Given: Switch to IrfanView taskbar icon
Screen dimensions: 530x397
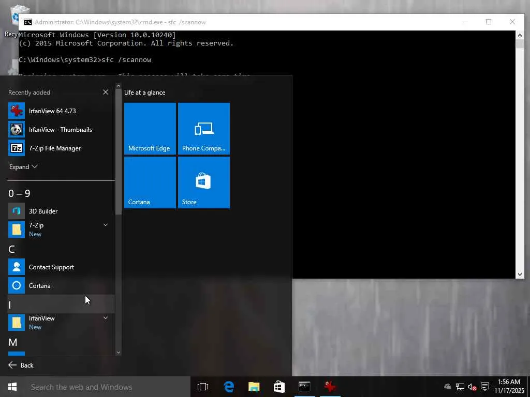Looking at the screenshot, I should [330, 387].
